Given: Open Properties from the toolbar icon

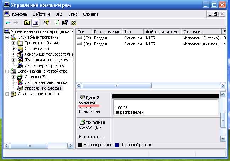Looking at the screenshot, I should tap(65, 23).
